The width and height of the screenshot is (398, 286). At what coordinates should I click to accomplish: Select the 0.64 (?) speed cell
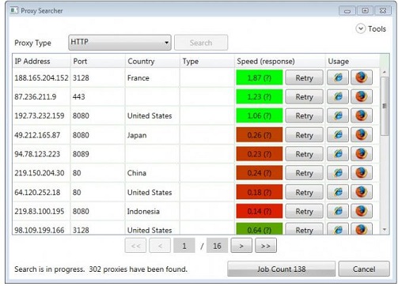click(x=260, y=228)
